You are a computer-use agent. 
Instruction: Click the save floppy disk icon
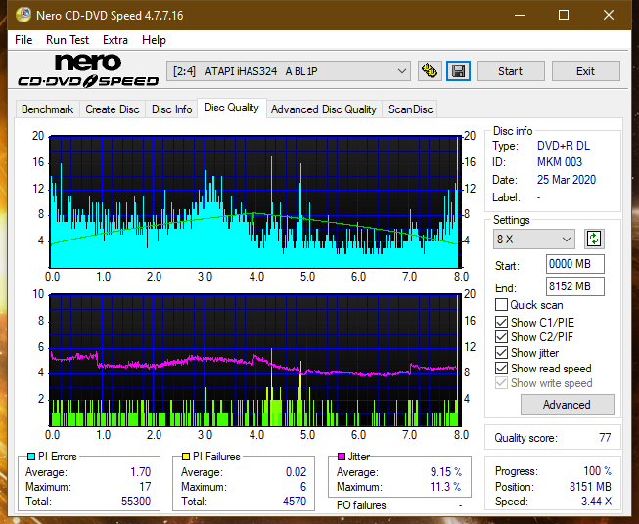[458, 71]
